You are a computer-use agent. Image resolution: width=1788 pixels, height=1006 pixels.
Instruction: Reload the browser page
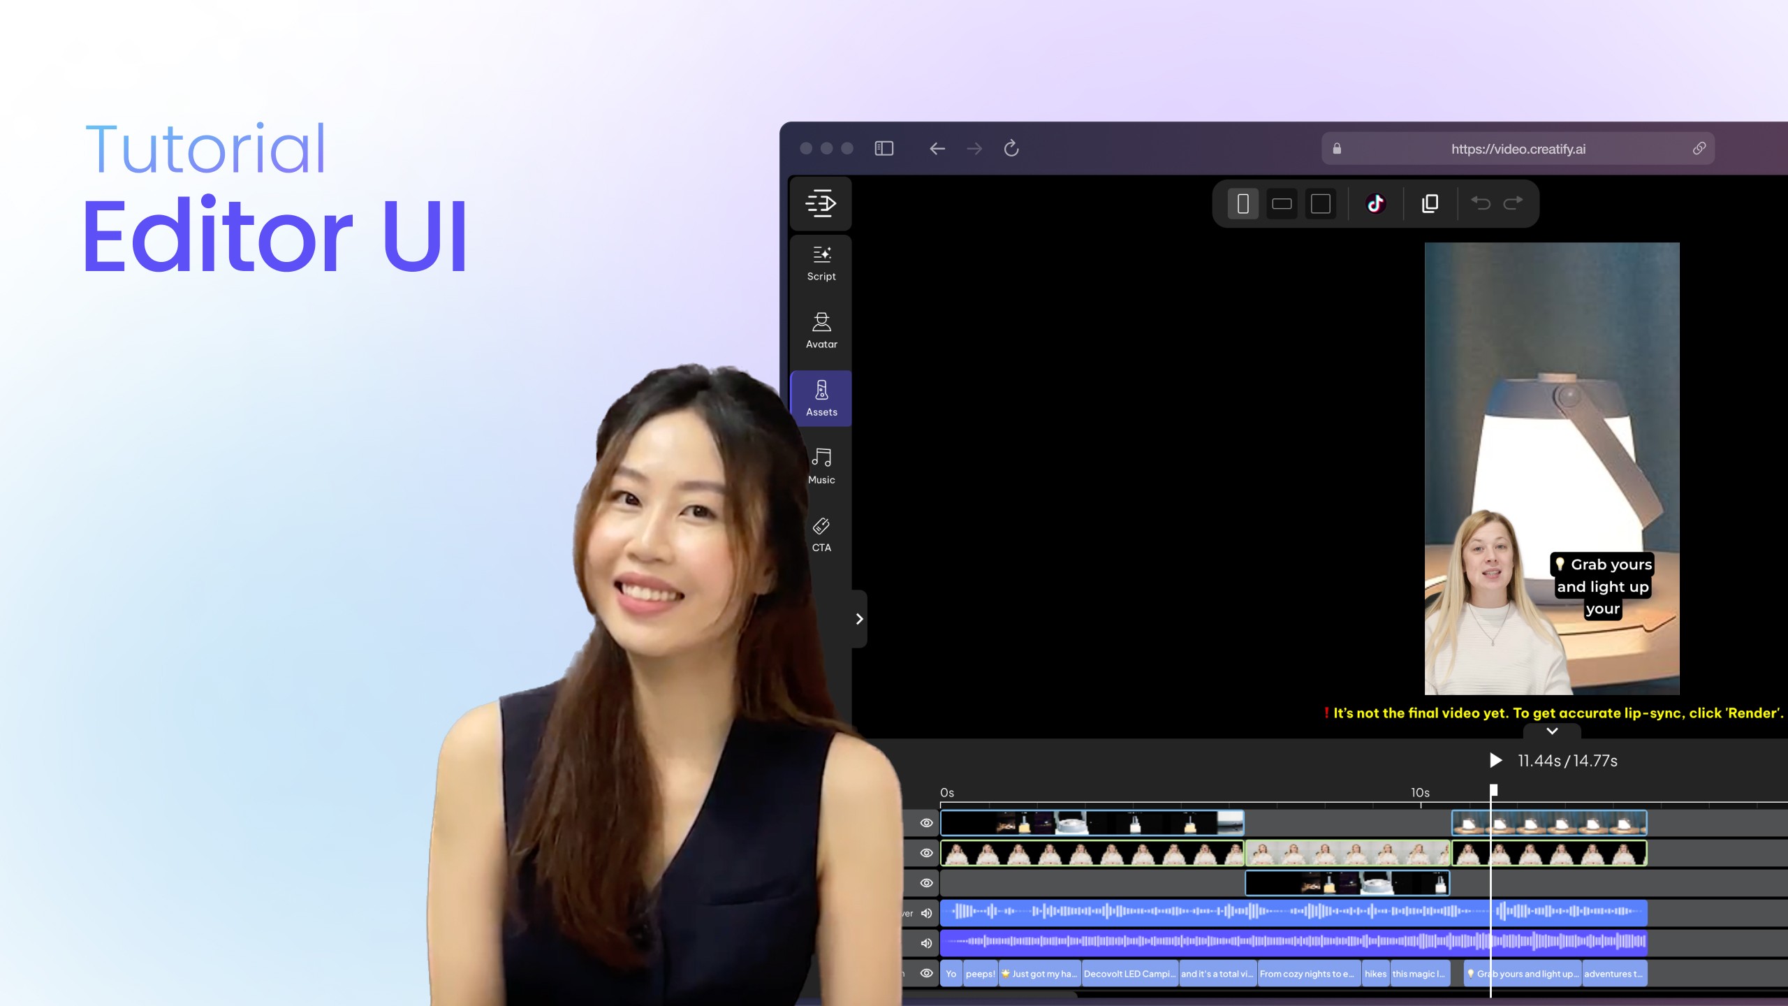1011,148
